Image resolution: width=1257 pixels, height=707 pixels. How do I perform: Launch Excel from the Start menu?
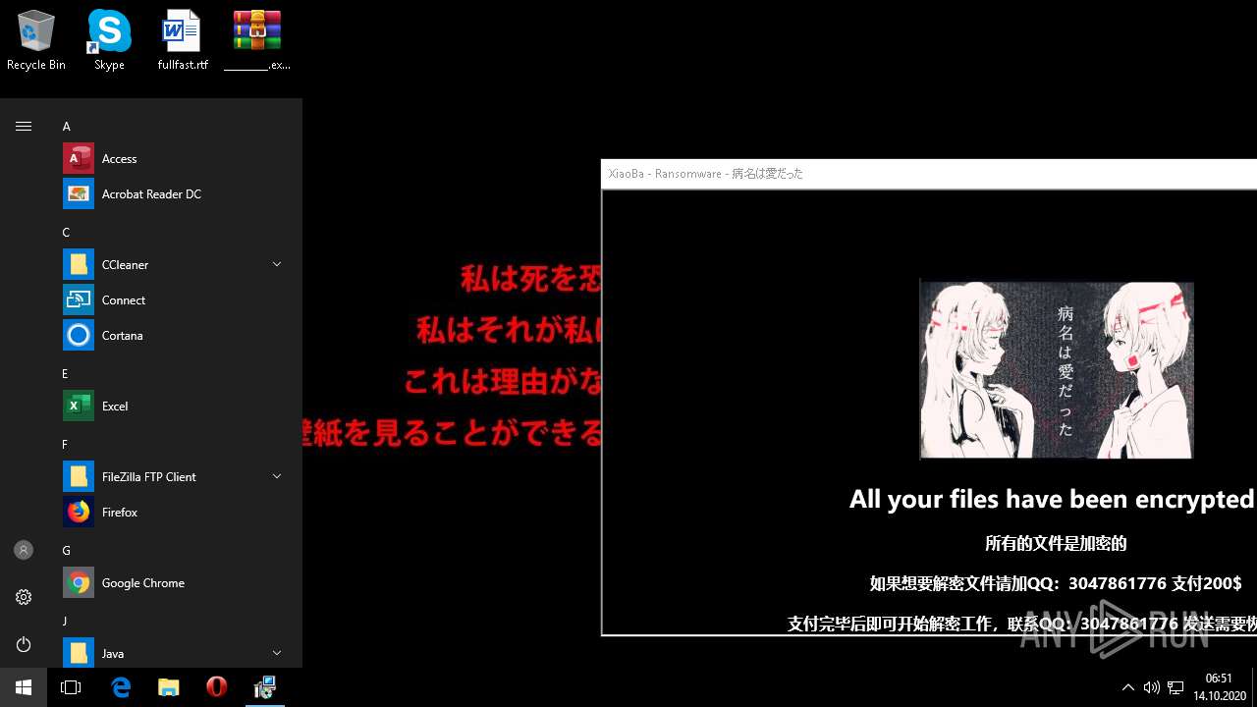pyautogui.click(x=175, y=406)
